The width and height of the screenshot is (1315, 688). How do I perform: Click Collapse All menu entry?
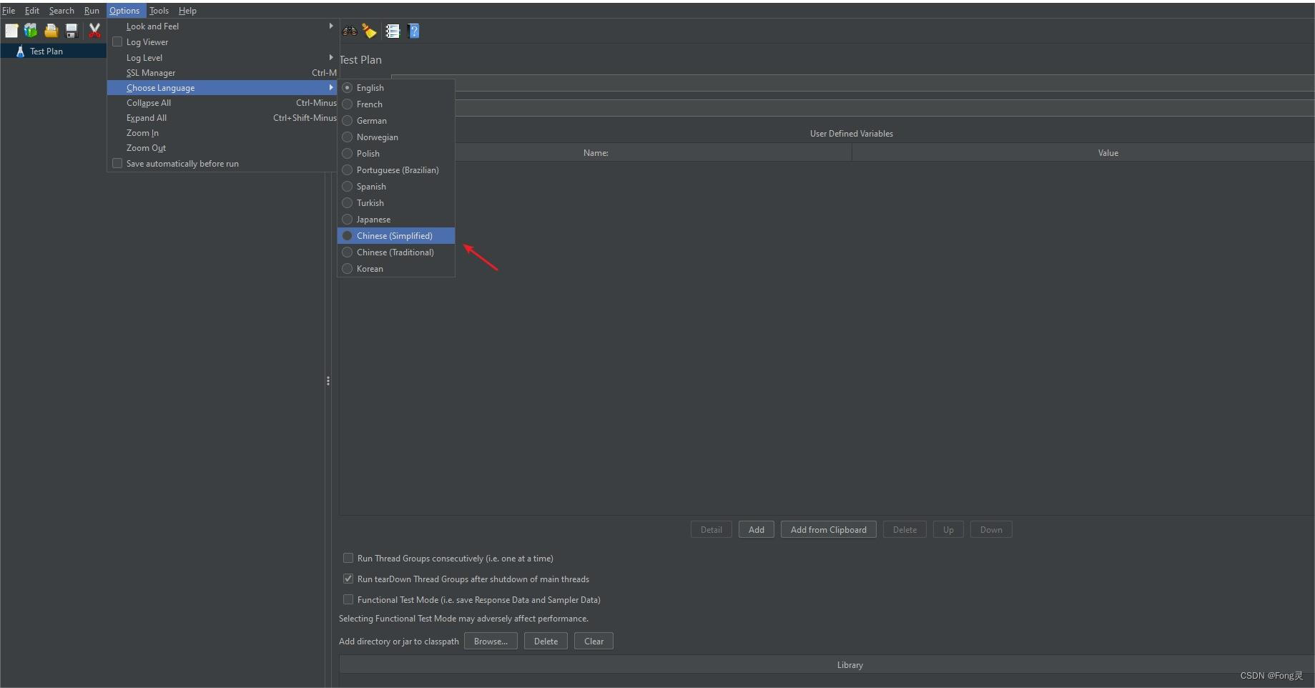(x=222, y=103)
